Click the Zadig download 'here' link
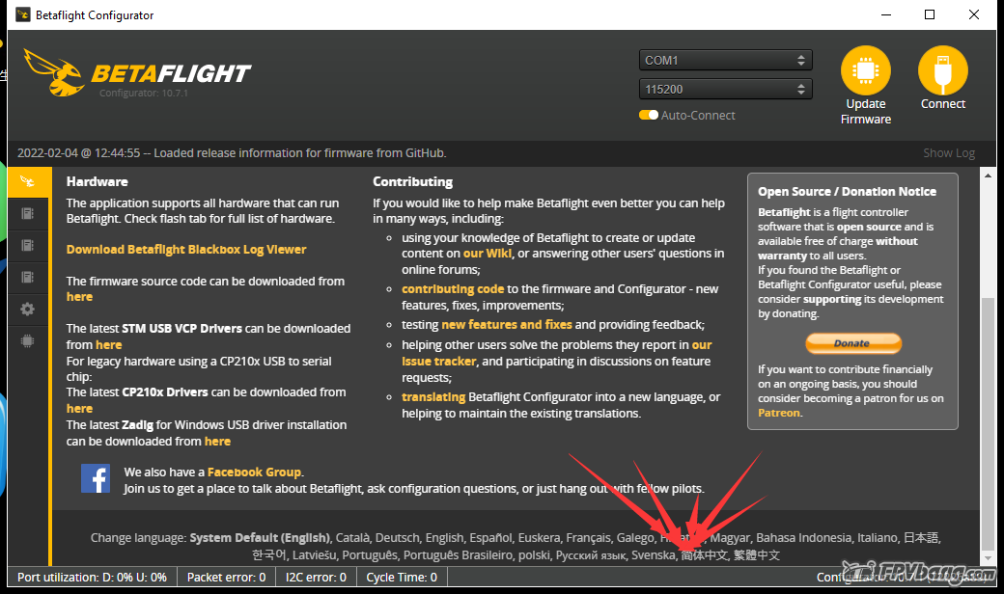The height and width of the screenshot is (594, 1004). pyautogui.click(x=218, y=442)
